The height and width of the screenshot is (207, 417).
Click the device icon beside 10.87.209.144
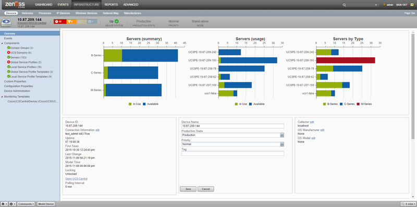click(x=7, y=22)
